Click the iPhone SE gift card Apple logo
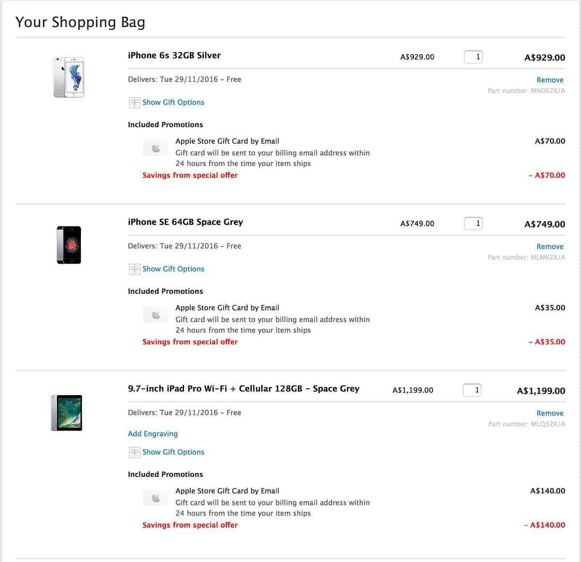This screenshot has height=562, width=581. [156, 315]
